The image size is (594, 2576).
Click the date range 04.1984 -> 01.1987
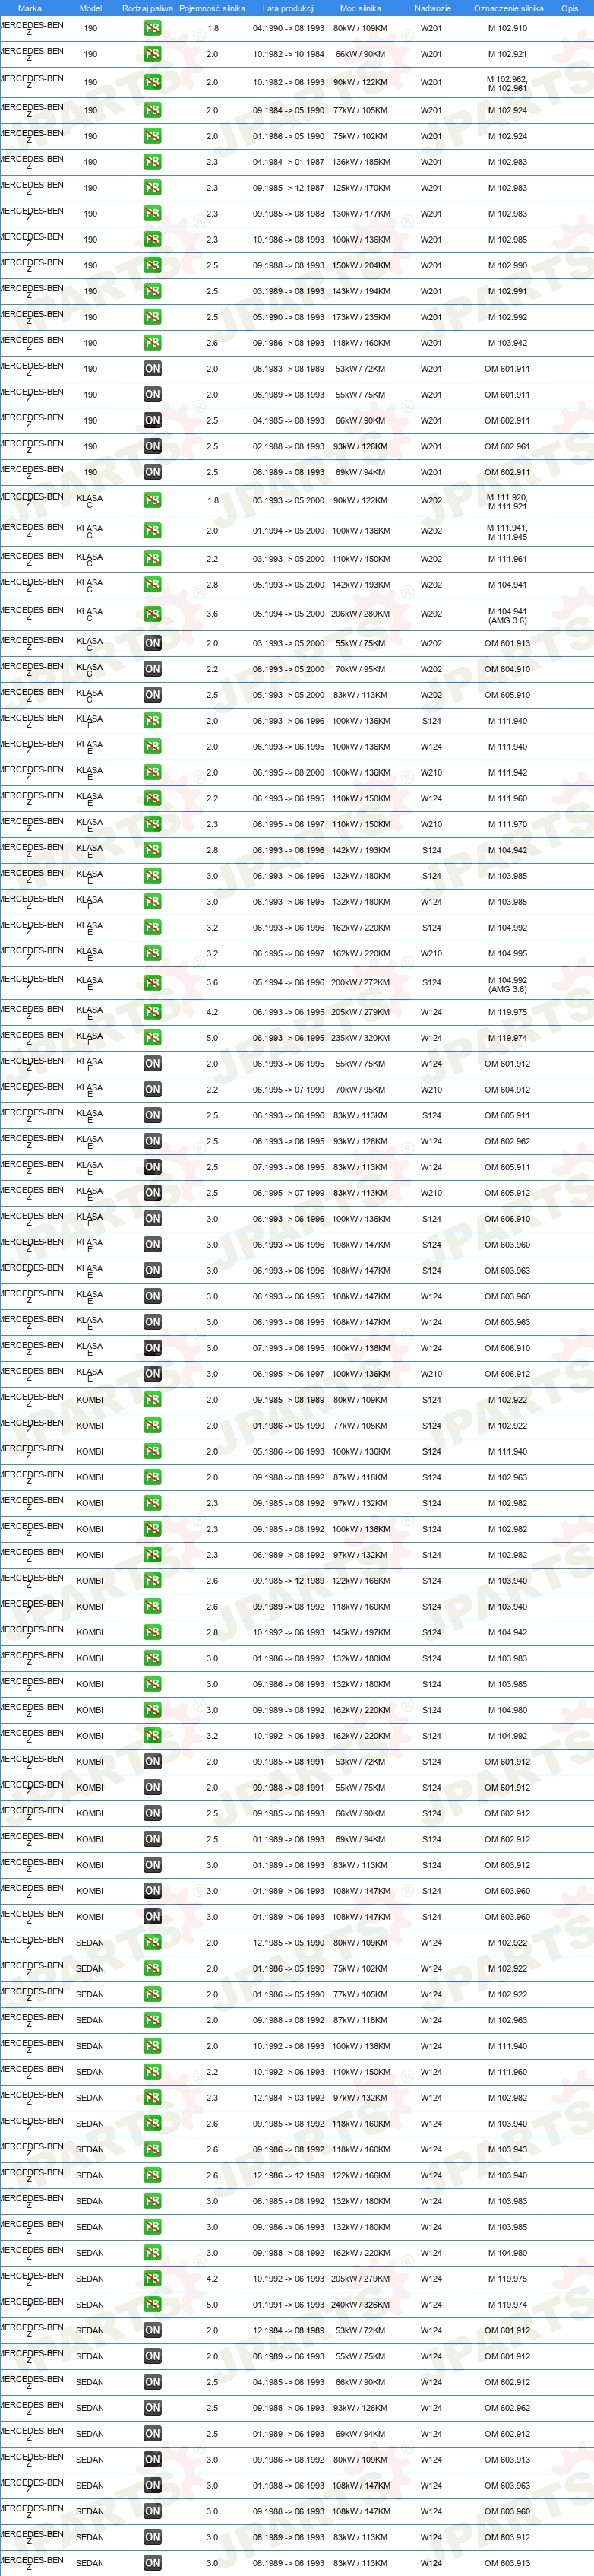point(289,162)
